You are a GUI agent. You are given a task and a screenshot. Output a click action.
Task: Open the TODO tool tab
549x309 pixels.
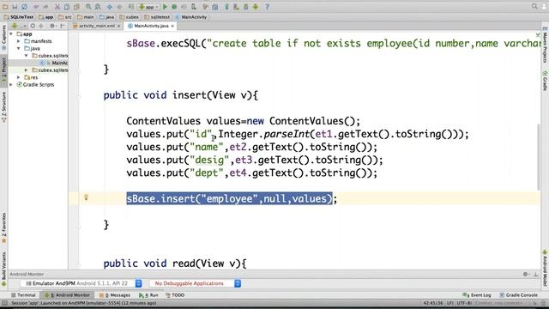(175, 295)
